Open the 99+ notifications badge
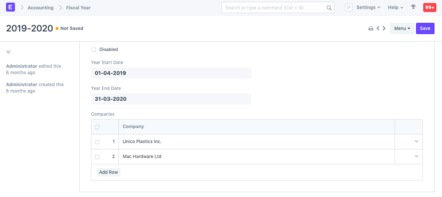Screen dimensions: 442x197 pyautogui.click(x=430, y=7)
